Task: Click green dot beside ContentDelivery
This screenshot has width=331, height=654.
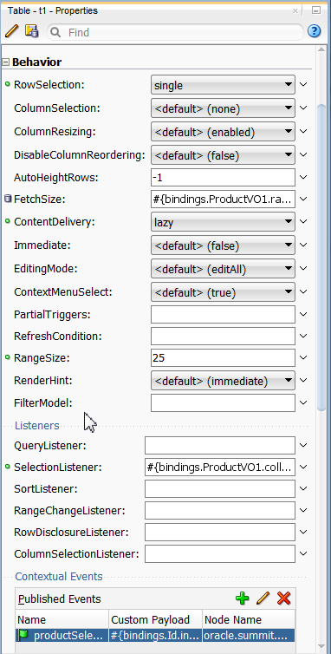Action: tap(7, 221)
